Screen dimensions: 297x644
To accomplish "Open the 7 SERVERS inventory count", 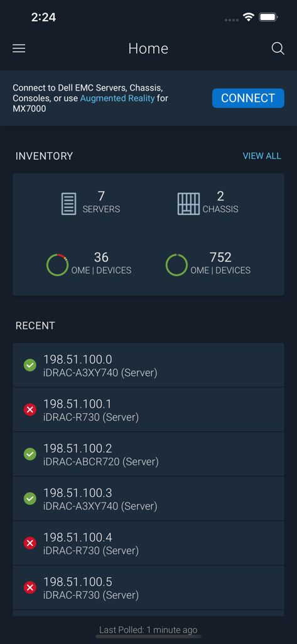I will [101, 202].
